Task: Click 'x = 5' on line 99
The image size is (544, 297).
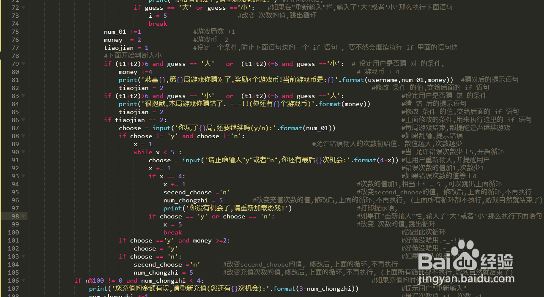Action: click(x=173, y=224)
